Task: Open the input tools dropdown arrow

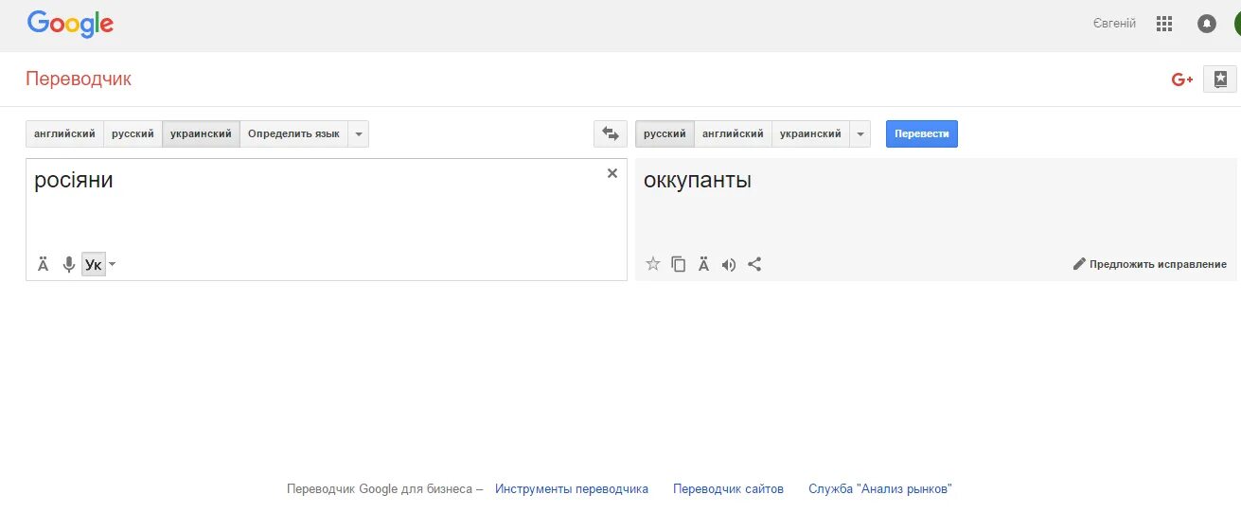Action: point(113,265)
